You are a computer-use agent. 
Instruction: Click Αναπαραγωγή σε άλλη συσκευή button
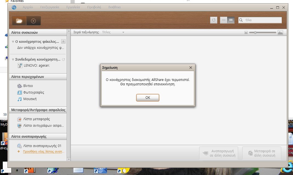219,153
